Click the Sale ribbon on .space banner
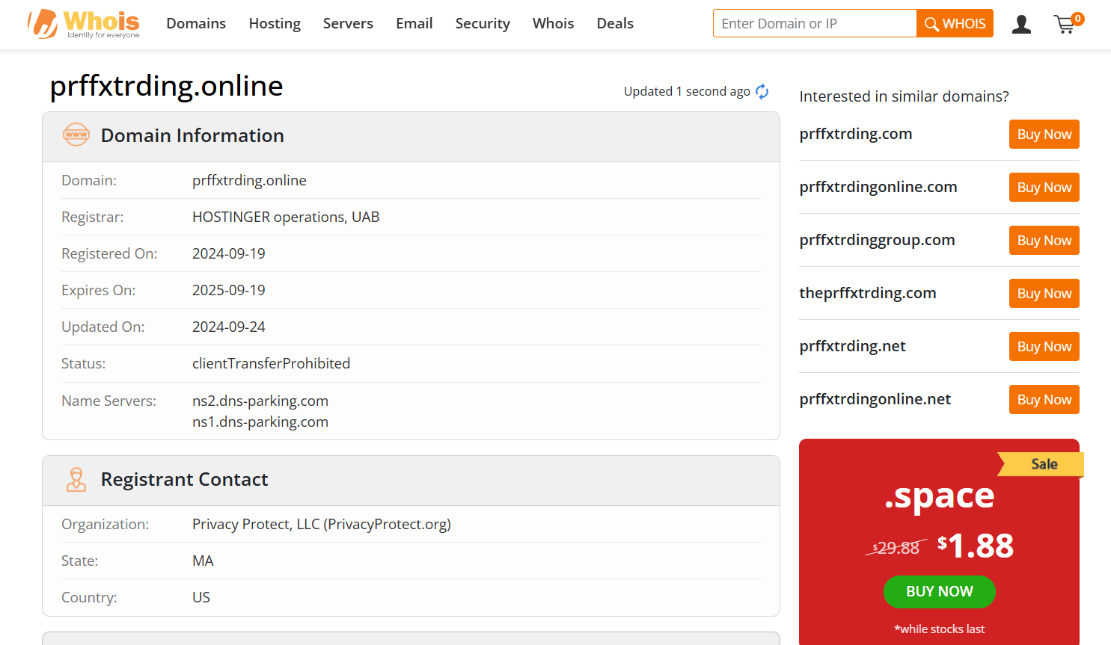The width and height of the screenshot is (1111, 645). (1042, 464)
